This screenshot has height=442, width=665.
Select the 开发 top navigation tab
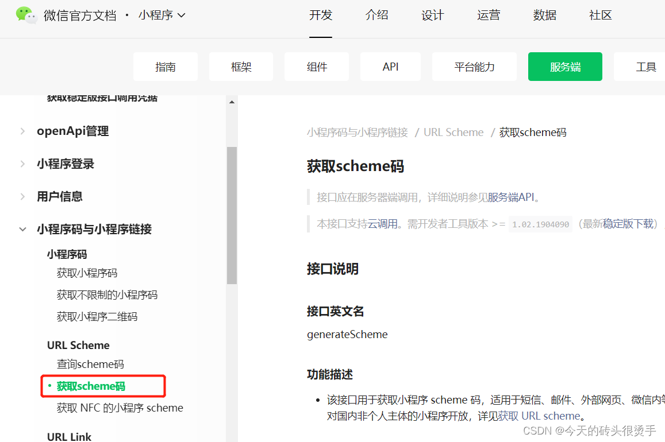click(321, 15)
